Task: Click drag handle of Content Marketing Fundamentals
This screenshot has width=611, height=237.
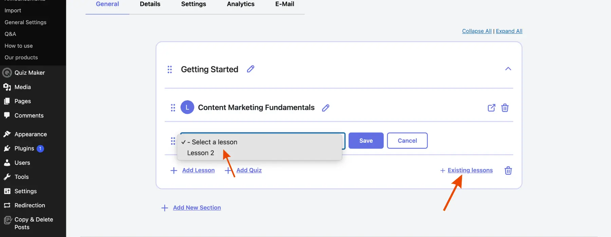Action: click(x=173, y=108)
